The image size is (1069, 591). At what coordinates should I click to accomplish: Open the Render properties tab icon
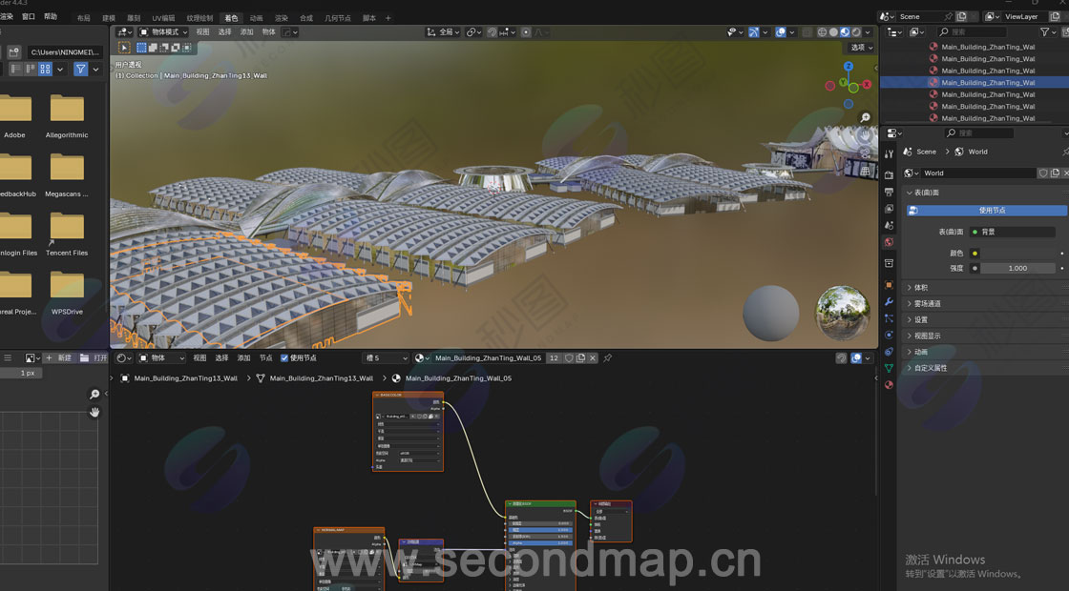pyautogui.click(x=889, y=175)
